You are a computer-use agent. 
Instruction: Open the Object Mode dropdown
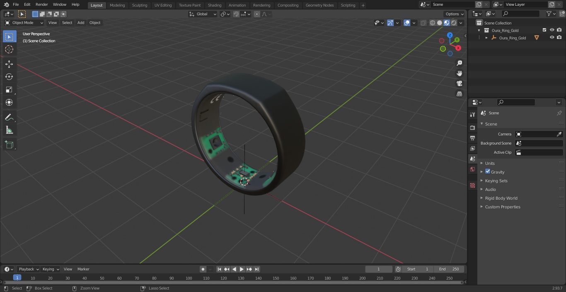(x=24, y=23)
